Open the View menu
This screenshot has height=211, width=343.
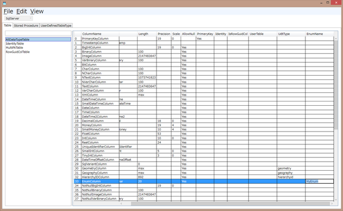pos(37,11)
